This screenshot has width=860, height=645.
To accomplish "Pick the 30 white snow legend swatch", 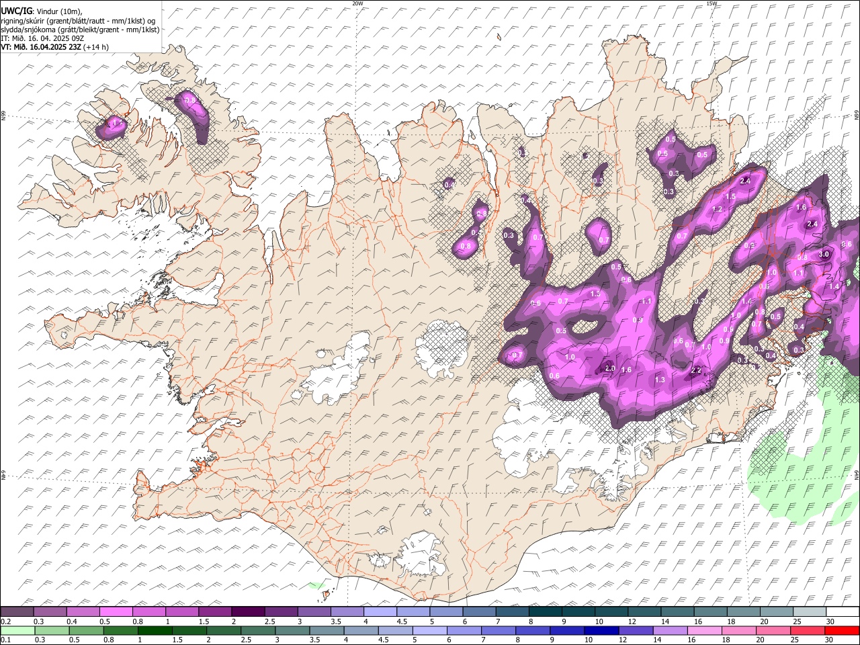I will [x=843, y=612].
